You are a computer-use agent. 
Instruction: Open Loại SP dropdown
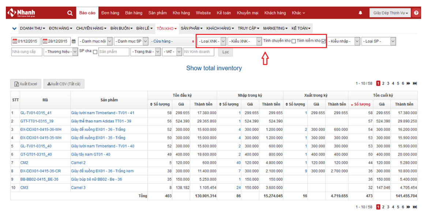[x=379, y=41]
